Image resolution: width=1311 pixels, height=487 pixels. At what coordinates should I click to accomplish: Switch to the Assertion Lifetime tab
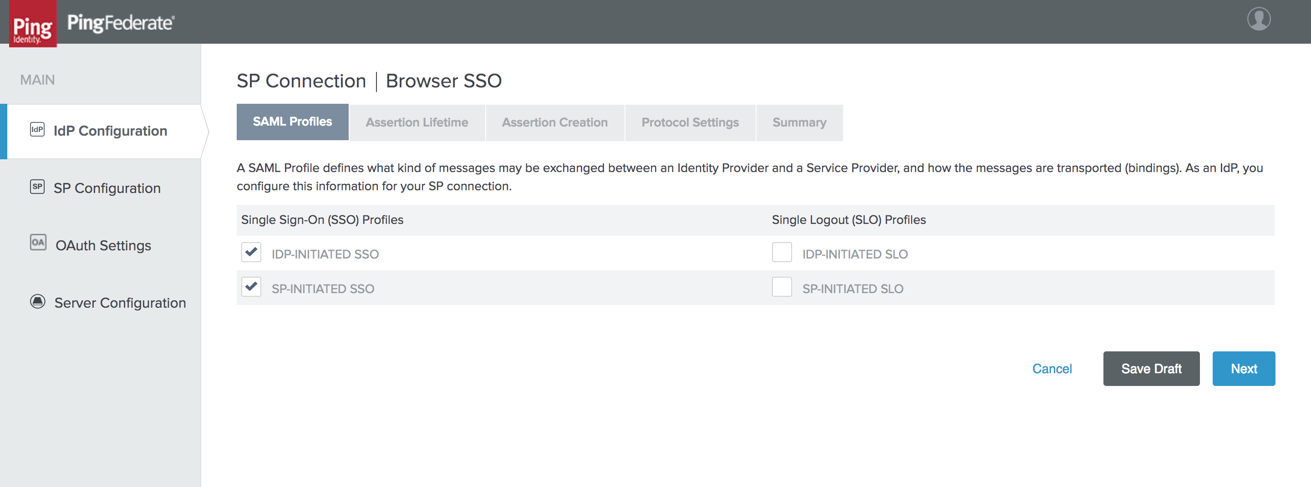[417, 122]
